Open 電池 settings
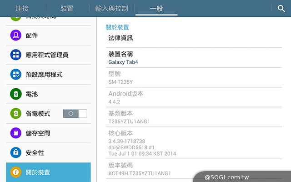This screenshot has height=182, width=291. [49, 94]
